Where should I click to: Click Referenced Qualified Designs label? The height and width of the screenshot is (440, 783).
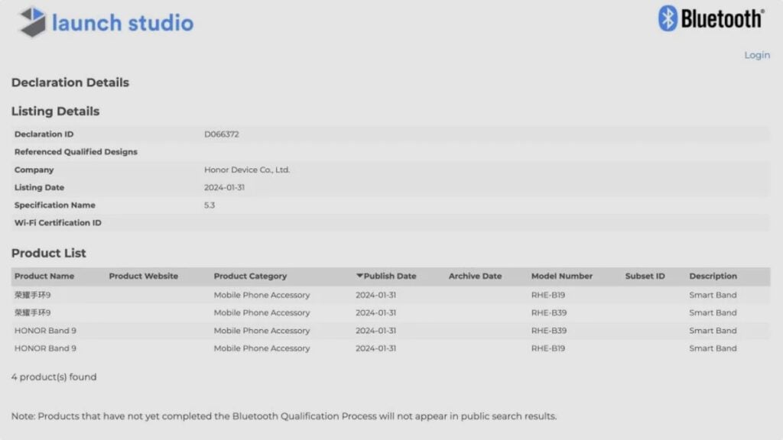(x=76, y=152)
